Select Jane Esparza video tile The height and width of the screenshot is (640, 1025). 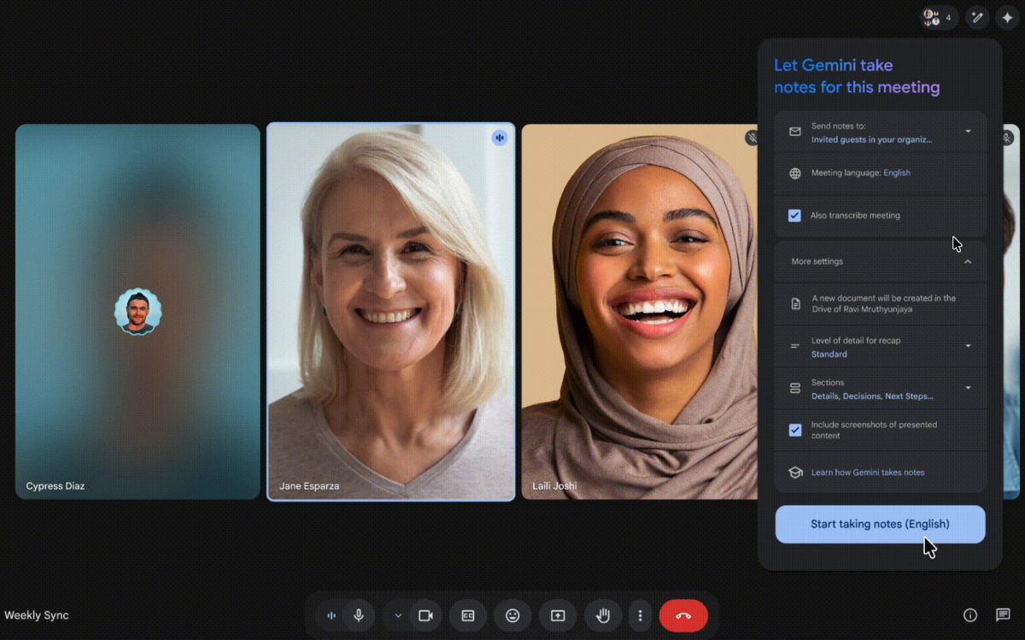point(391,312)
